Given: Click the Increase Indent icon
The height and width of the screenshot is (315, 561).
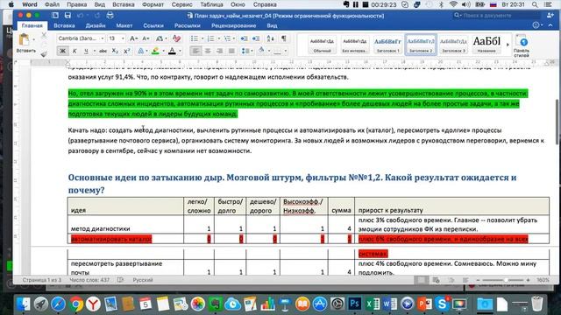Looking at the screenshot, I should coord(256,38).
